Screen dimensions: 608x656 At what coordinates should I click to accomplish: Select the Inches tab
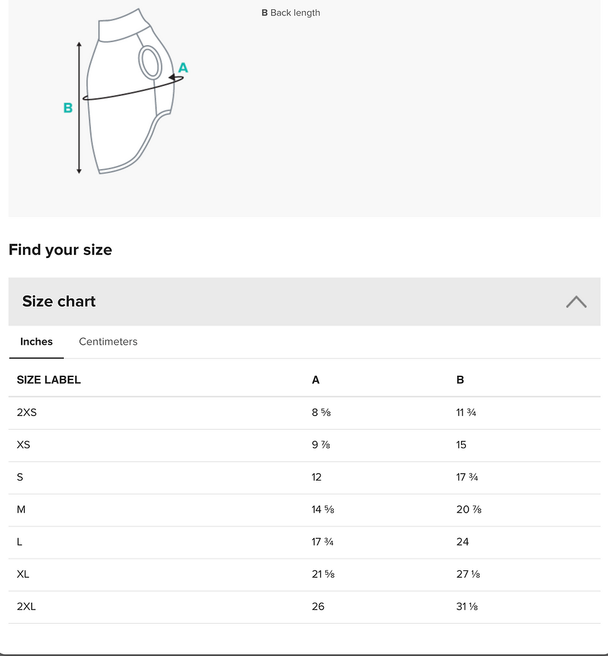(x=37, y=342)
